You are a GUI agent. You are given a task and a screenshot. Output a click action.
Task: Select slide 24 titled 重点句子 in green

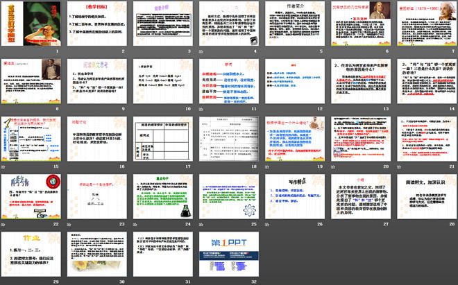(163, 196)
